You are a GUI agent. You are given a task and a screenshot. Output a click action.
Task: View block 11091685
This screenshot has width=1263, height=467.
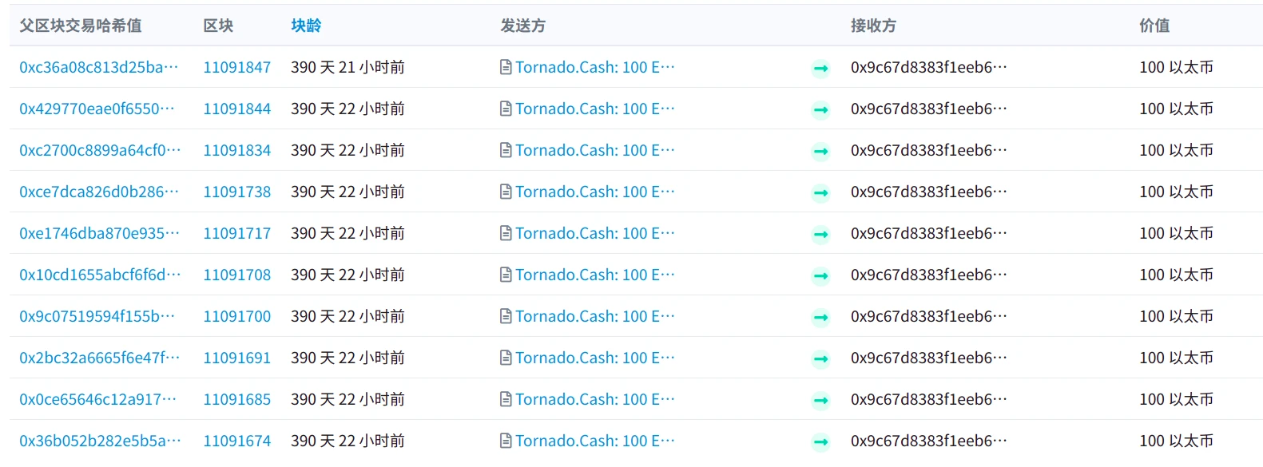[x=237, y=399]
